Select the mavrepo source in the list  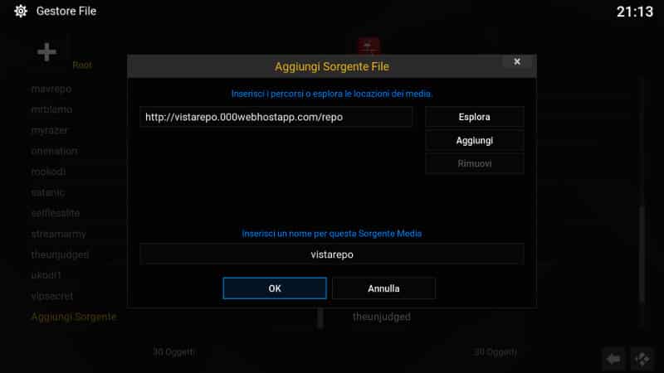[x=51, y=89]
